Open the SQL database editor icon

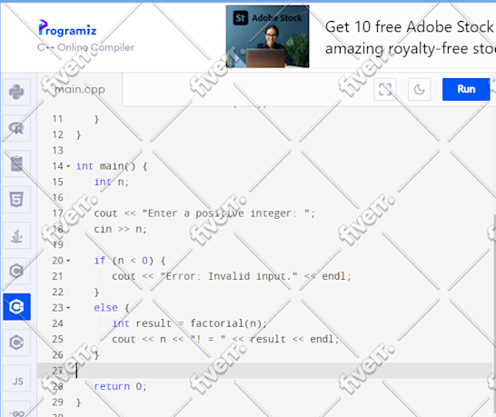point(16,164)
